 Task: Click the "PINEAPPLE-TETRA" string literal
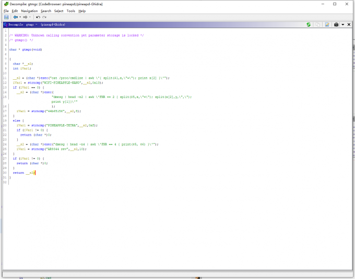click(62, 126)
